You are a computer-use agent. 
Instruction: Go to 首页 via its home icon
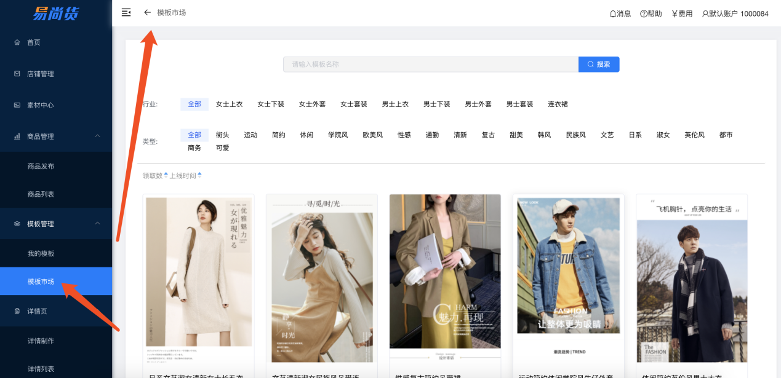click(17, 42)
